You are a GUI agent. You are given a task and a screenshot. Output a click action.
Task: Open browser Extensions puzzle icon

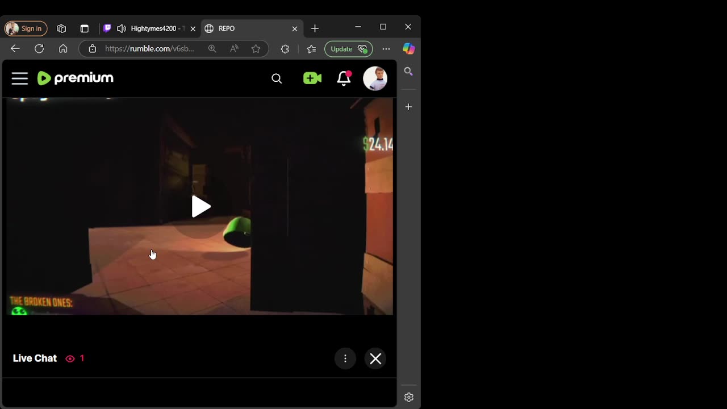point(285,49)
